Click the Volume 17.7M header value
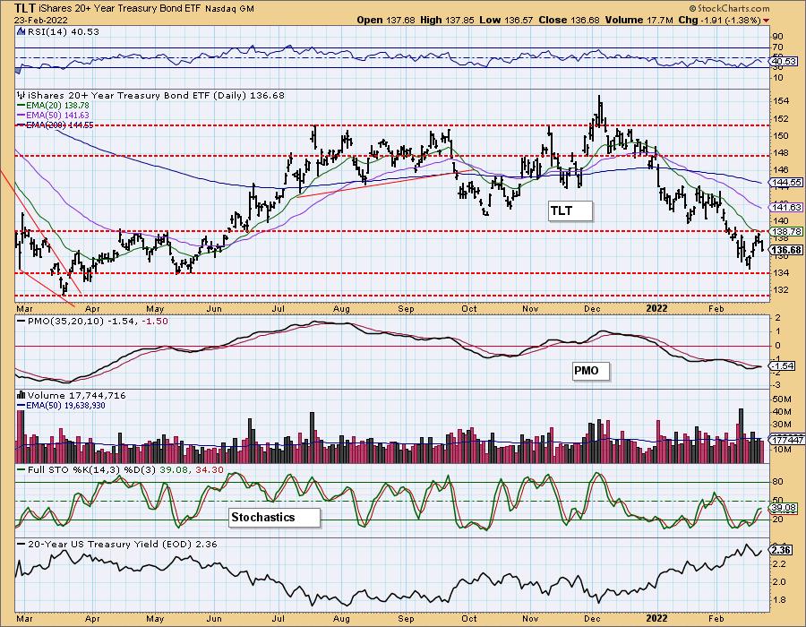The image size is (806, 627). 639,20
